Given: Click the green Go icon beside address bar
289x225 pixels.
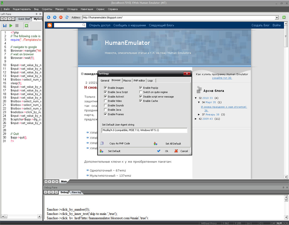Looking at the screenshot, I should (284, 17).
